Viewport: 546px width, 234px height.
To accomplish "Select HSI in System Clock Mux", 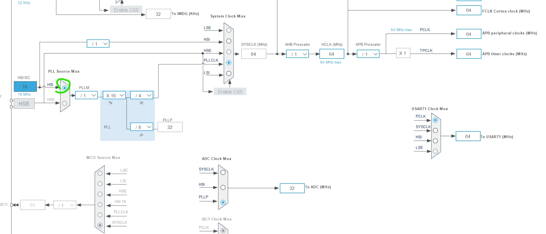I will tap(229, 41).
